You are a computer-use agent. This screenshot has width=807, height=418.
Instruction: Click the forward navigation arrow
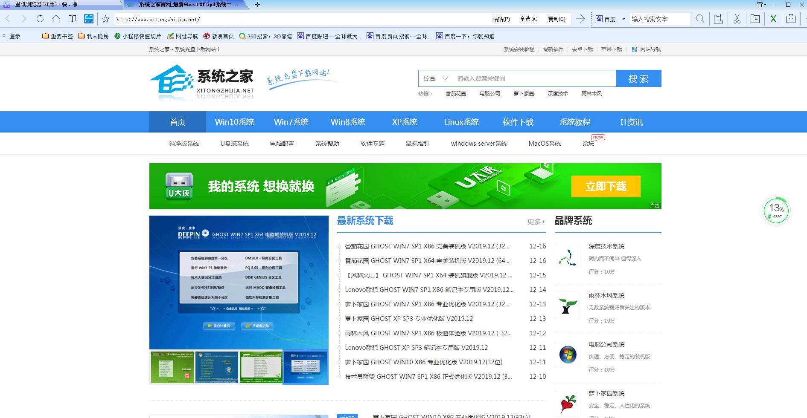(24, 19)
